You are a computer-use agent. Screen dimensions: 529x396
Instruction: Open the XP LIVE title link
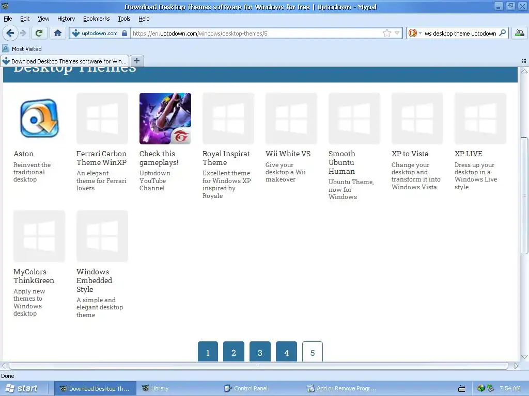point(468,154)
